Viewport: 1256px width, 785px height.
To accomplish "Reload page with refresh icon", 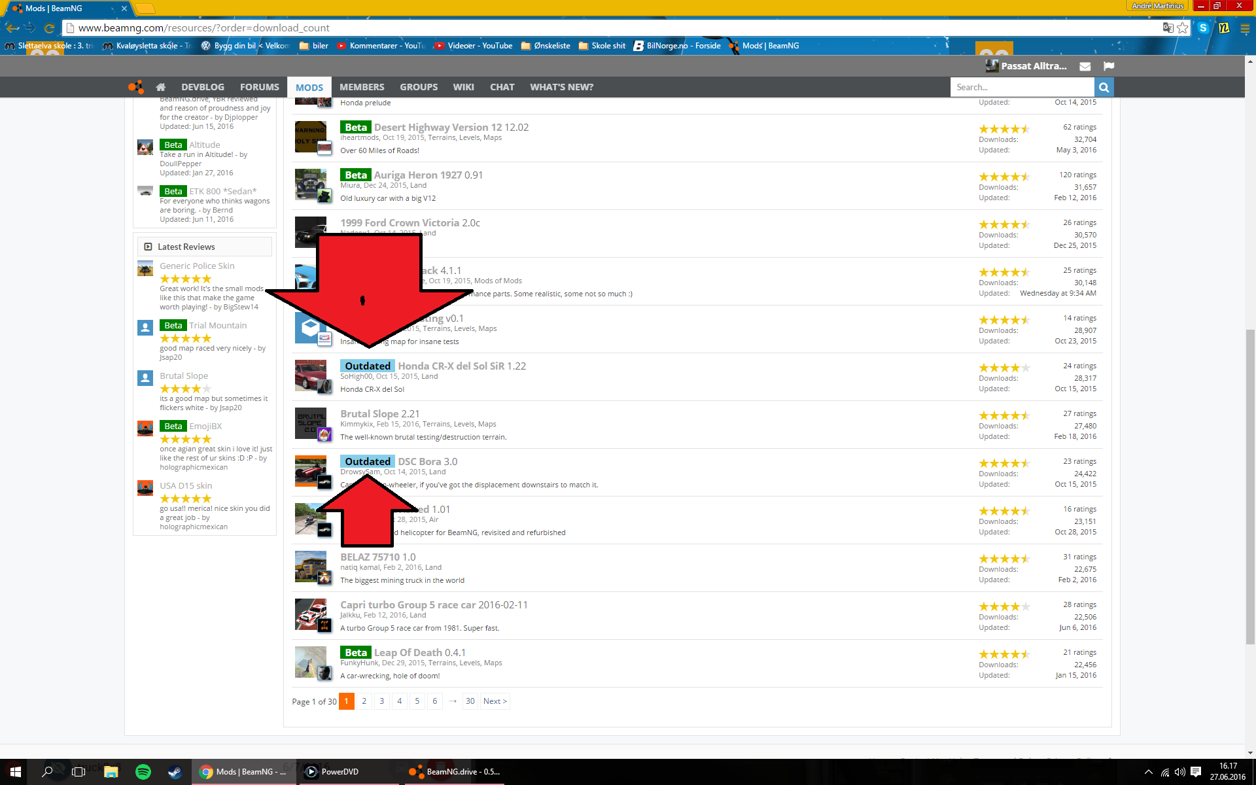I will point(49,27).
